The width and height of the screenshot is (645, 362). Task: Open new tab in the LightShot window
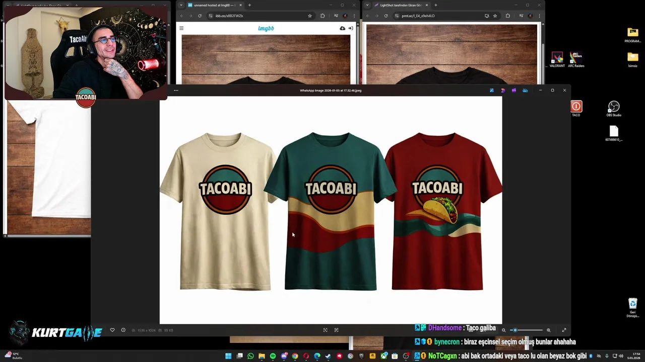(x=435, y=5)
